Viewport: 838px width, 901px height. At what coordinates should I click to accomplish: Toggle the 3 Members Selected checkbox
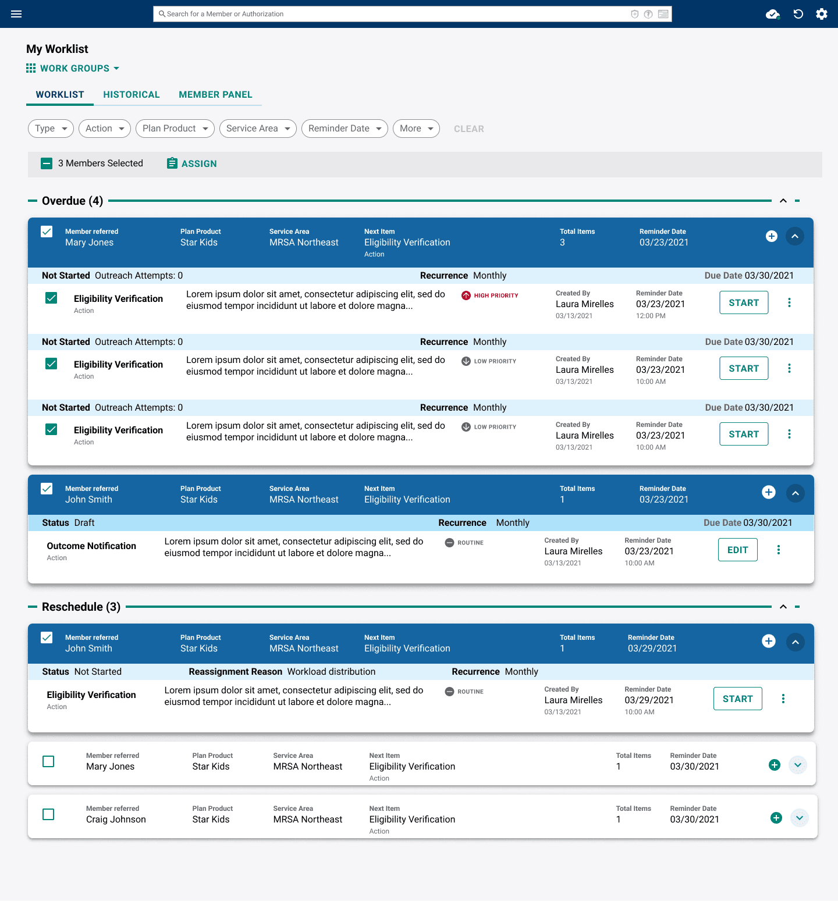(x=47, y=163)
